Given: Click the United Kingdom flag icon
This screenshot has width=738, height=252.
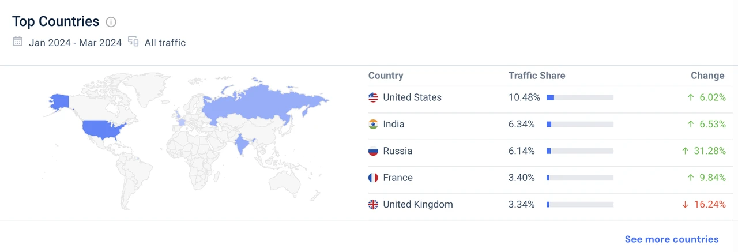Looking at the screenshot, I should 373,204.
